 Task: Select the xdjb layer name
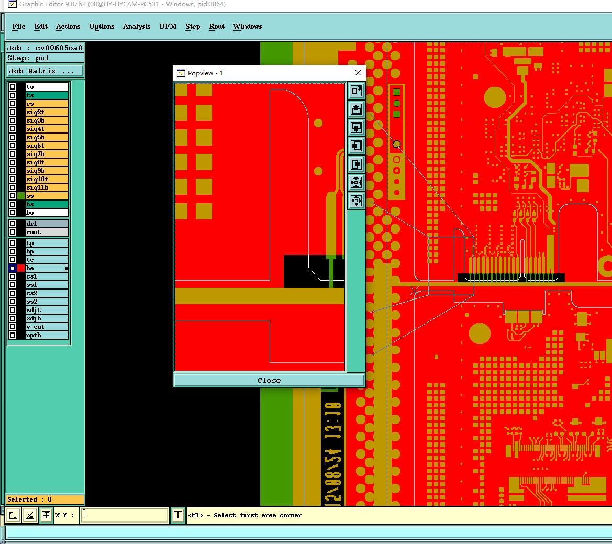(47, 318)
